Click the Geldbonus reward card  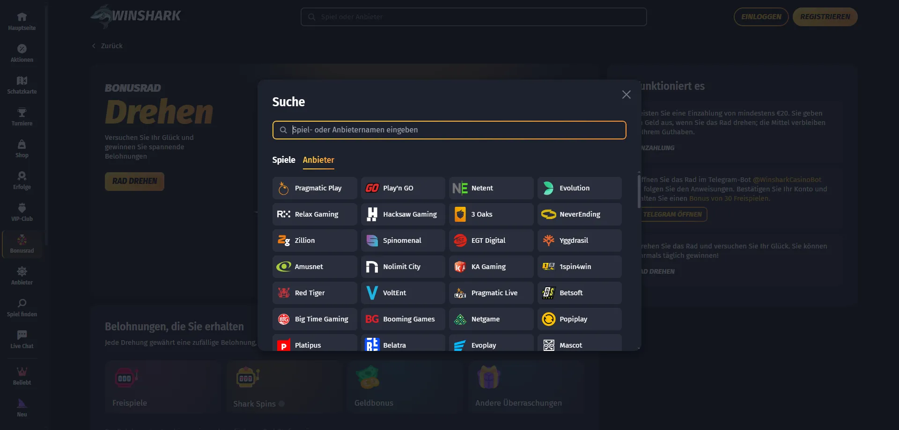tap(405, 386)
